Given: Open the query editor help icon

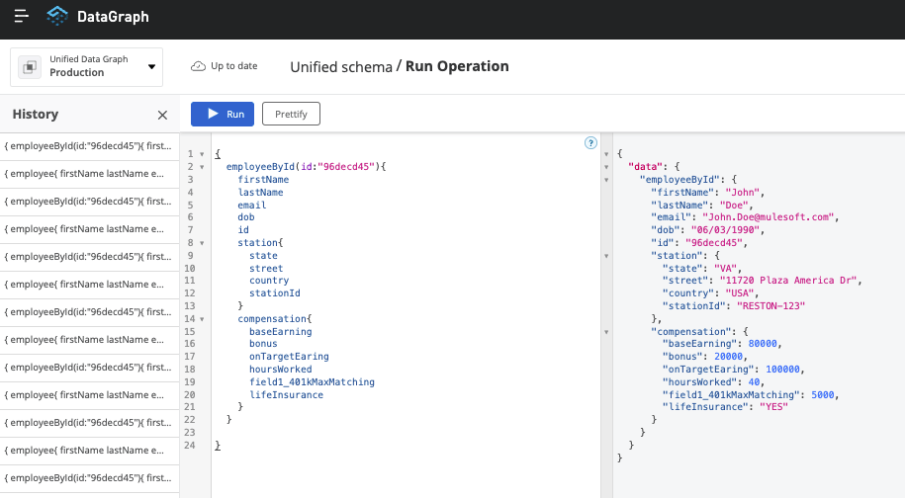Looking at the screenshot, I should (590, 143).
